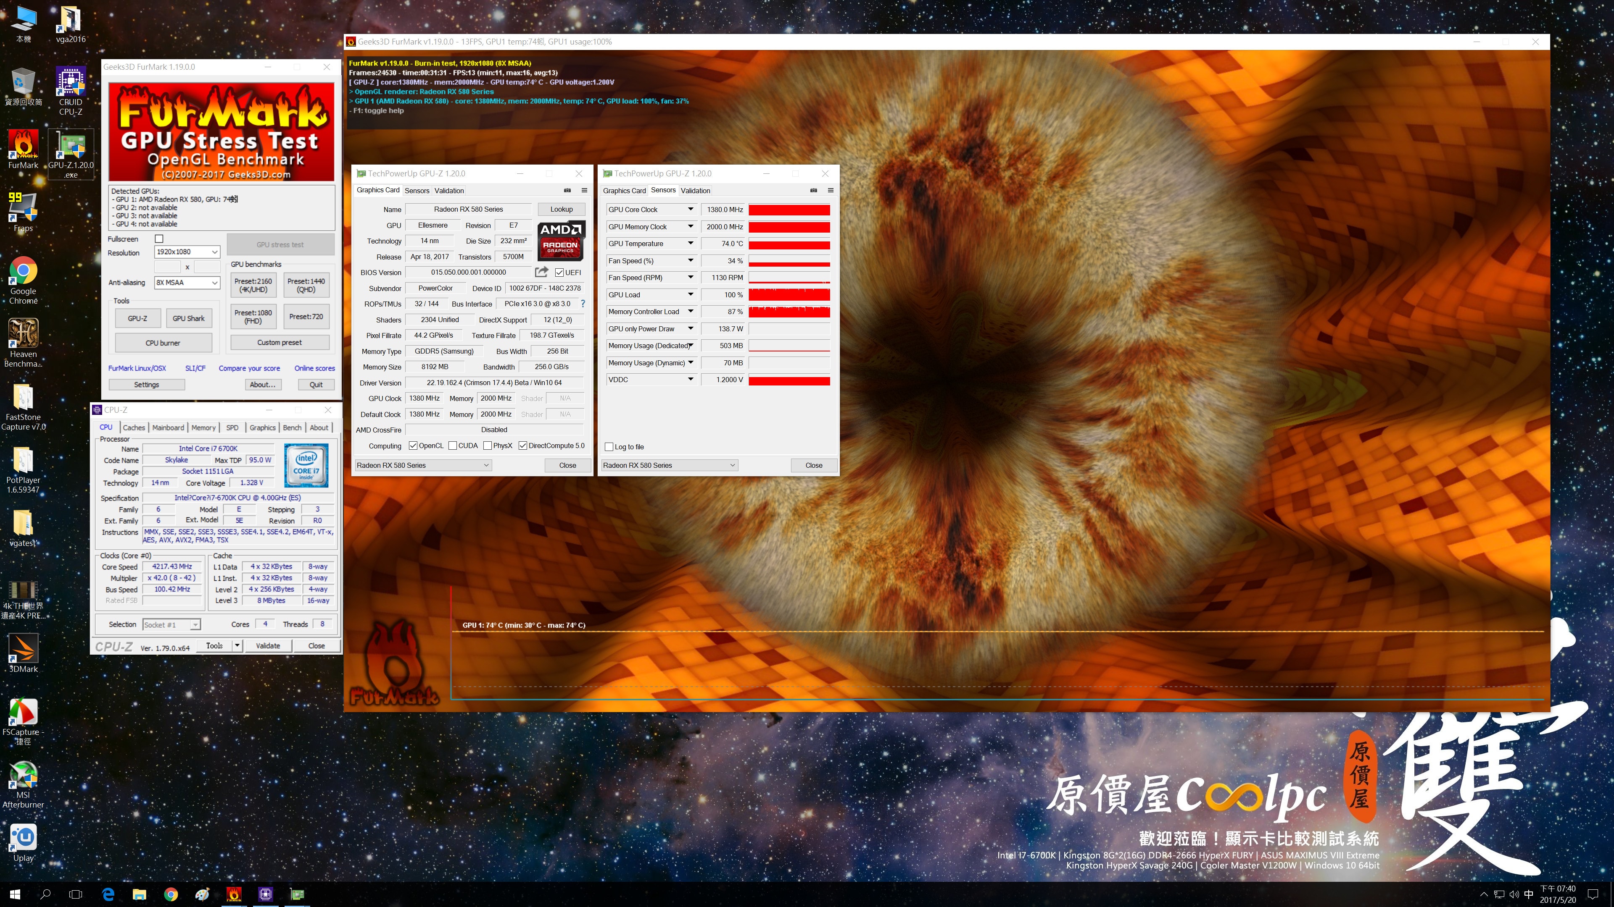1614x907 pixels.
Task: Click camera icon in GPU-Z Sensors window
Action: coord(813,190)
